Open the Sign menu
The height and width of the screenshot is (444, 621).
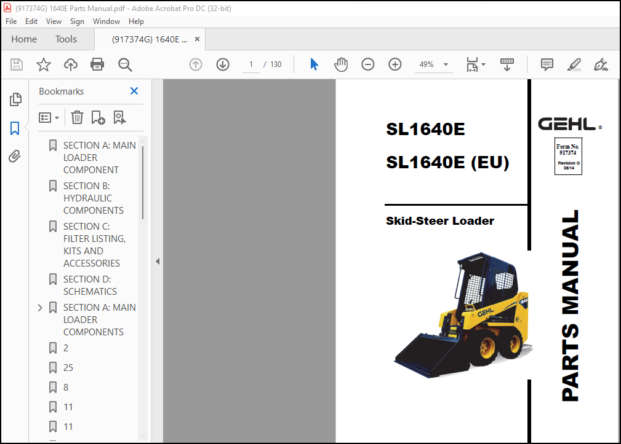(77, 21)
